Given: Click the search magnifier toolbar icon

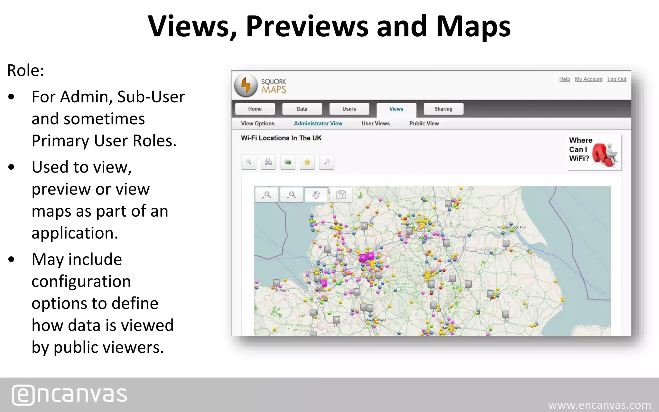Looking at the screenshot, I should point(249,162).
